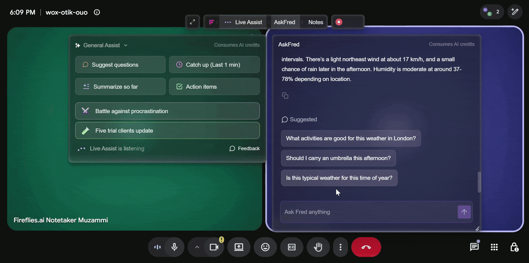Leave the call with the red button
Viewport: 529px width, 263px height.
[366, 247]
